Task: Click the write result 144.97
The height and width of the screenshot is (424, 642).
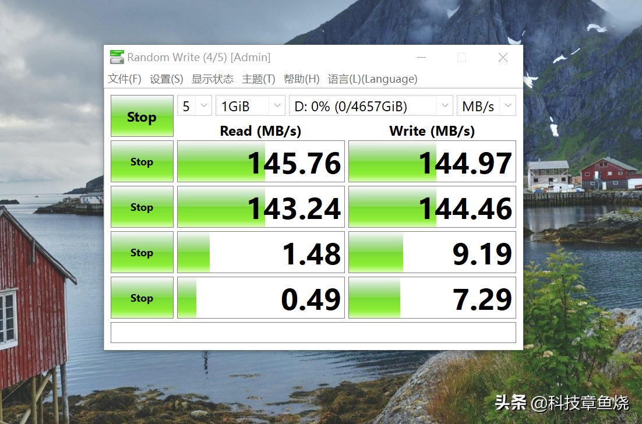Action: point(432,161)
